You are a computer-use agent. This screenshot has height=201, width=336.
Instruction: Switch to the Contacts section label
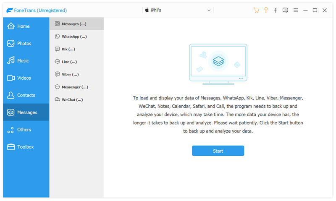point(26,95)
